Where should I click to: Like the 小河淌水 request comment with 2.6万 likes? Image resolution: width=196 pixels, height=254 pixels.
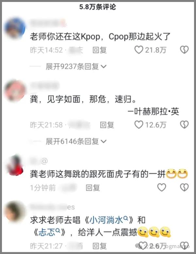(142, 246)
